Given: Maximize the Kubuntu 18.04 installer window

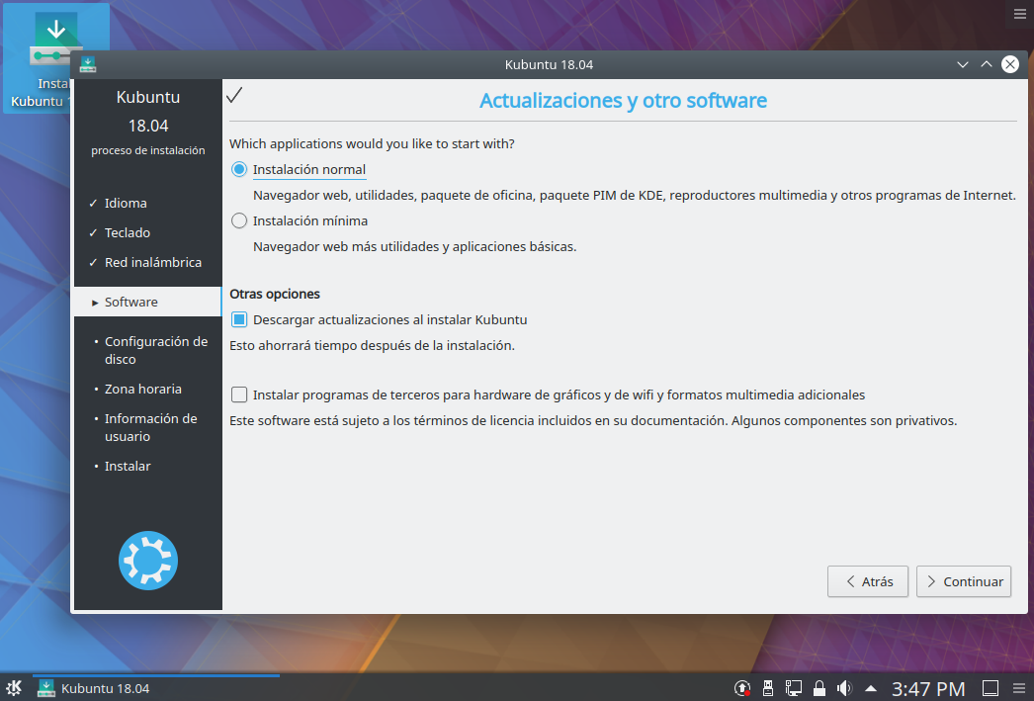Looking at the screenshot, I should (x=987, y=64).
